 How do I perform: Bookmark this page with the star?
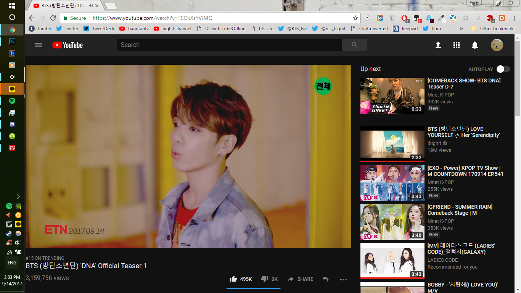point(355,18)
